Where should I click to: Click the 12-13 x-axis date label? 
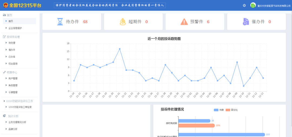[x=261, y=95]
